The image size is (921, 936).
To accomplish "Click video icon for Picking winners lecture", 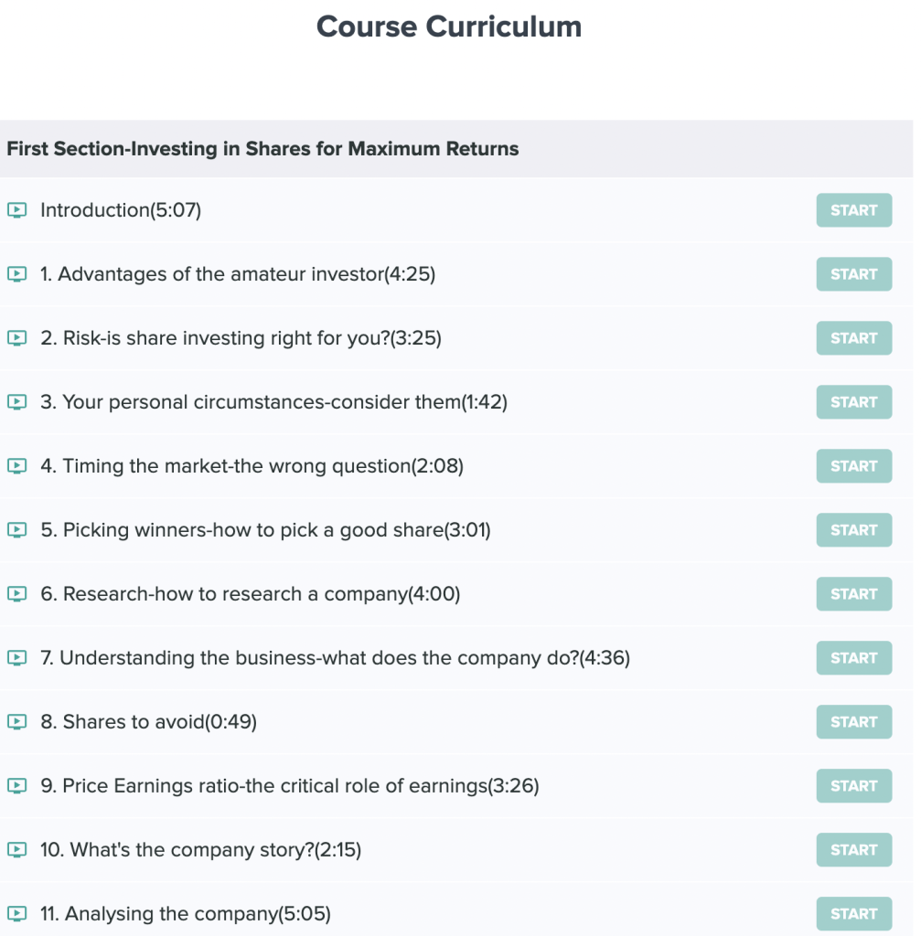I will point(16,529).
